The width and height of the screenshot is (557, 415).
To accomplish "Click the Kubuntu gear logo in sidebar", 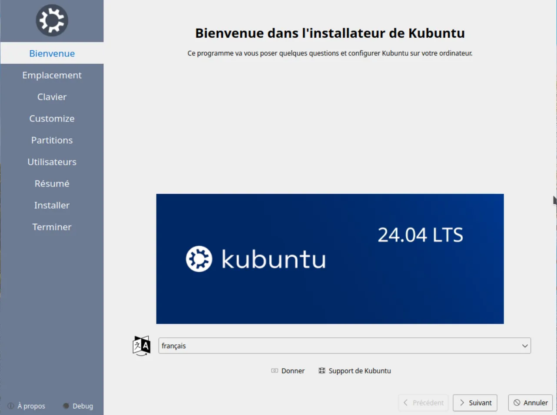I will coord(52,20).
